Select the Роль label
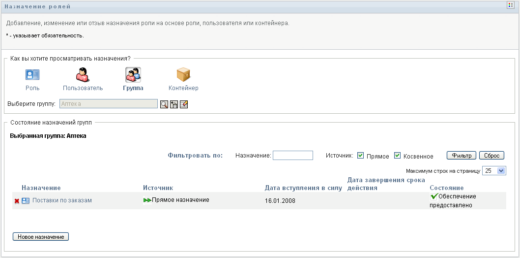This screenshot has height=258, width=520. click(x=32, y=88)
